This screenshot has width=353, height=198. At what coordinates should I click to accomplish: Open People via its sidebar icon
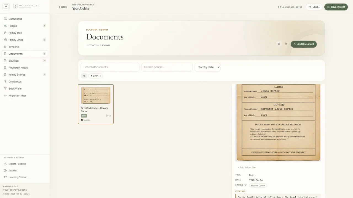click(5, 26)
